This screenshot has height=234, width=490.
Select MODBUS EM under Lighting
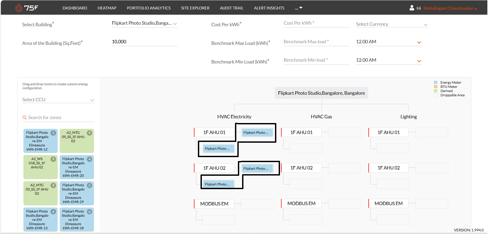388,204
